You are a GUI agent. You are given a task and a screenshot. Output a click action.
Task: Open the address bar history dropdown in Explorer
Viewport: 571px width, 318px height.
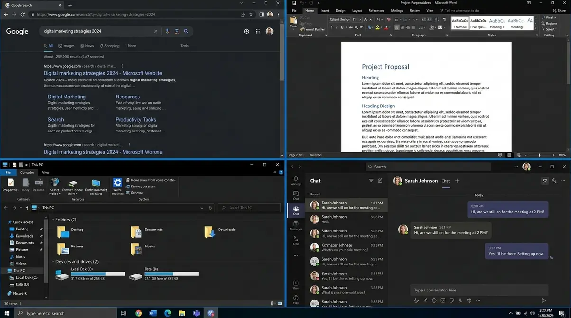click(x=202, y=208)
